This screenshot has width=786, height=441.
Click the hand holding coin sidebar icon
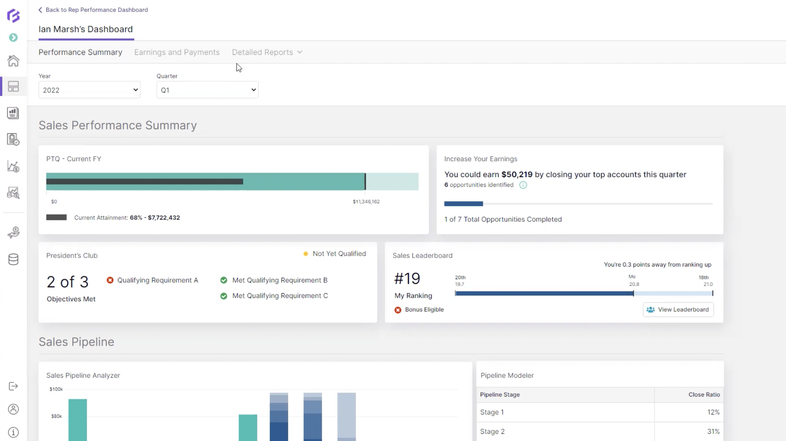coord(13,233)
